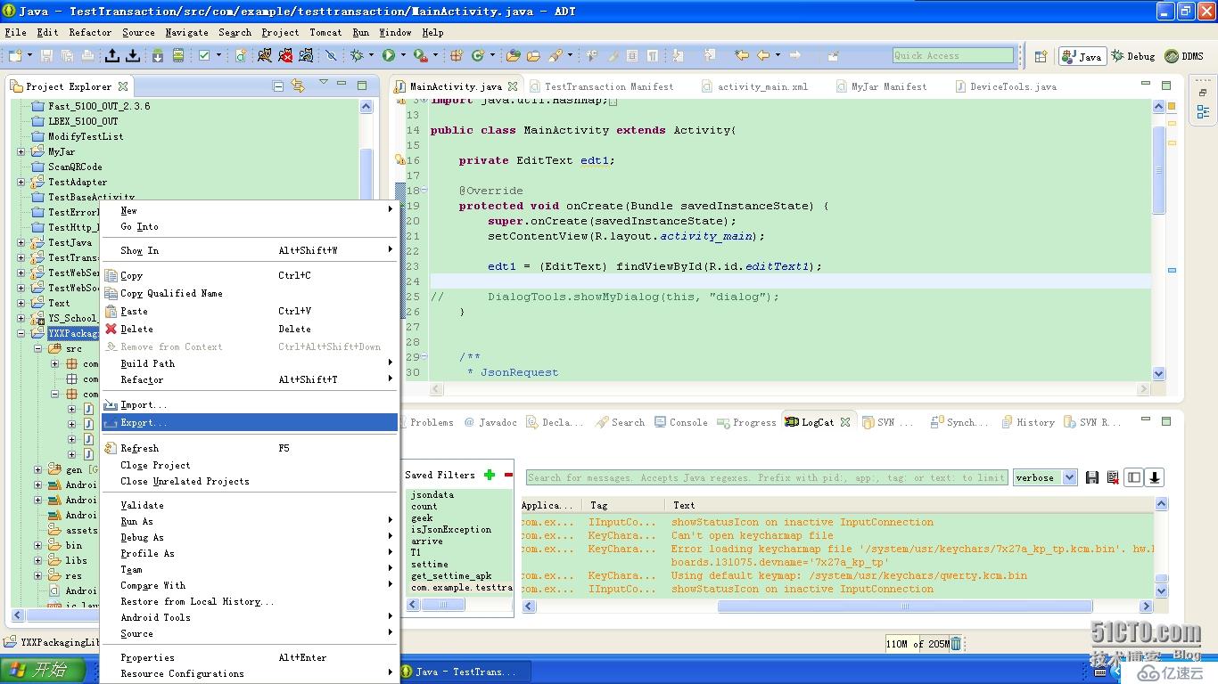Expand the MyJar project node
Viewport: 1218px width, 684px height.
[x=21, y=151]
